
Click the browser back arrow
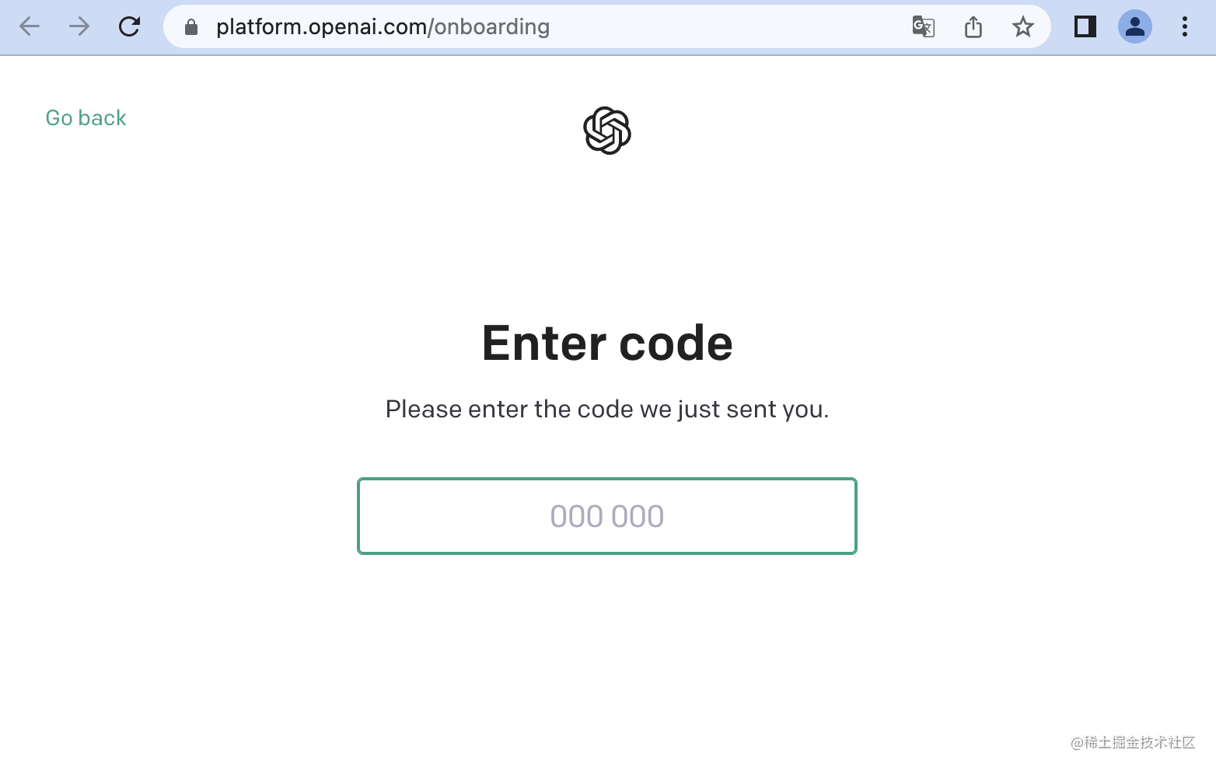tap(30, 26)
